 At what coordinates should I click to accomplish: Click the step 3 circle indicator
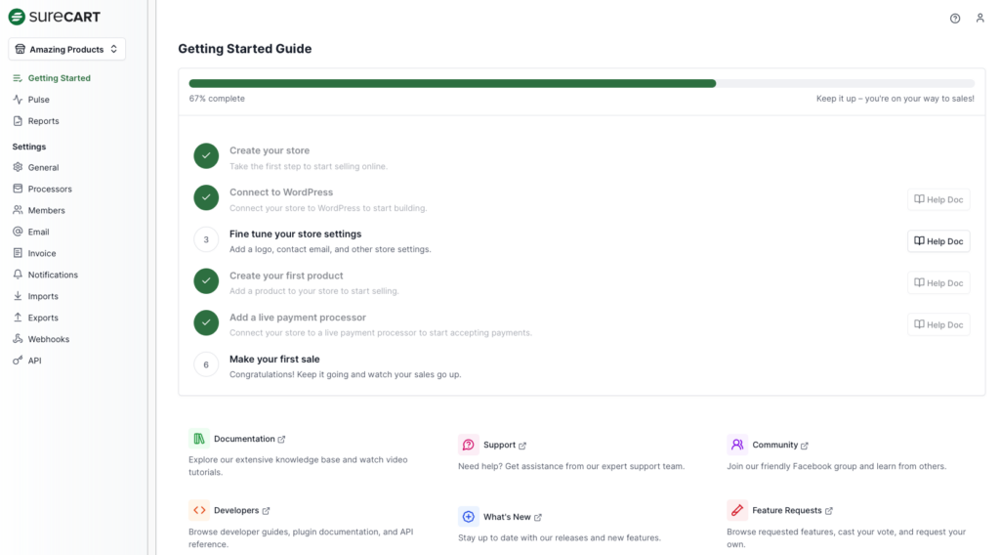pyautogui.click(x=206, y=239)
